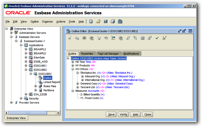
Task: Click the Cut scissors icon in Outline Editor
Action: [x=70, y=38]
